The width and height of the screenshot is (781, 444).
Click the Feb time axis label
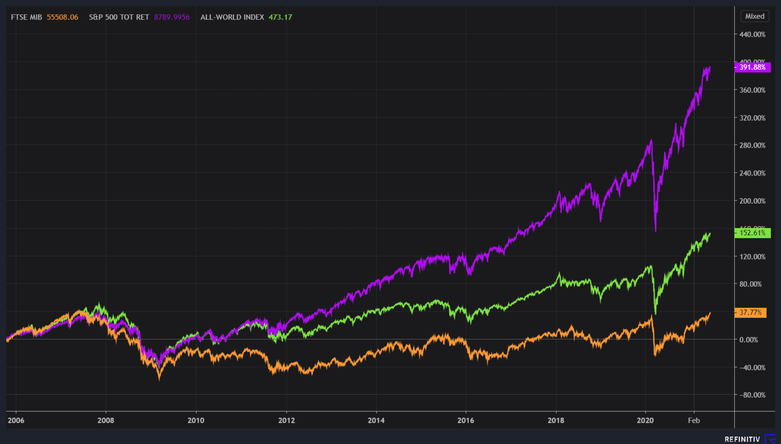(694, 420)
